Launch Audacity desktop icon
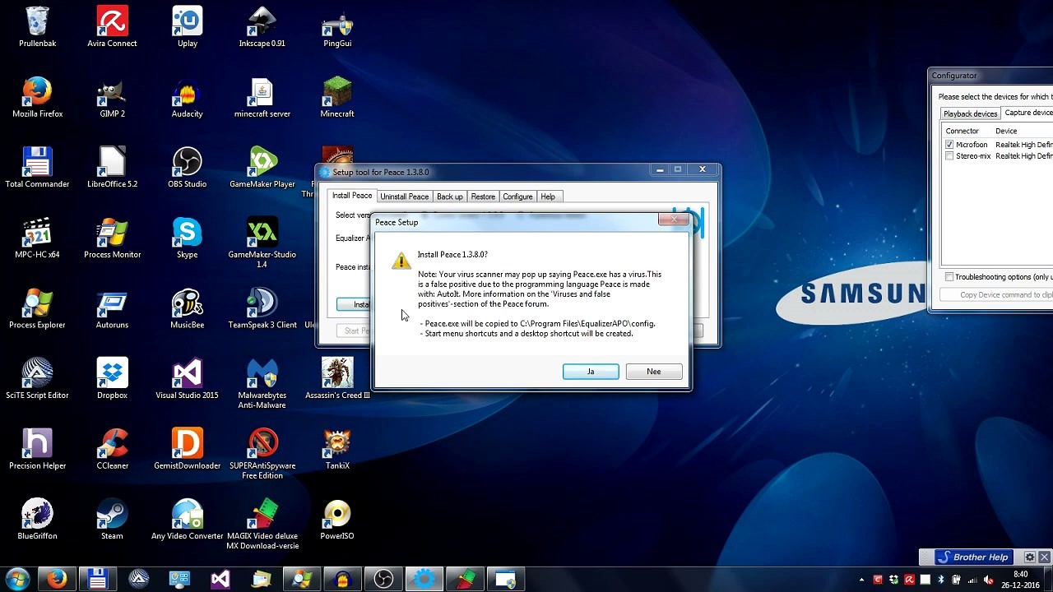The height and width of the screenshot is (592, 1053). pos(187,91)
